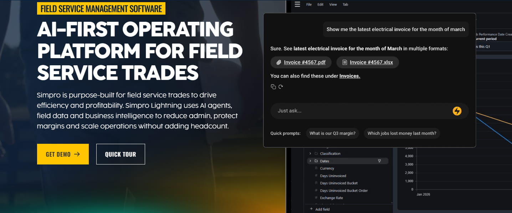
Task: Click the 'AI-First Operating Platform' headline
Action: tap(139, 50)
